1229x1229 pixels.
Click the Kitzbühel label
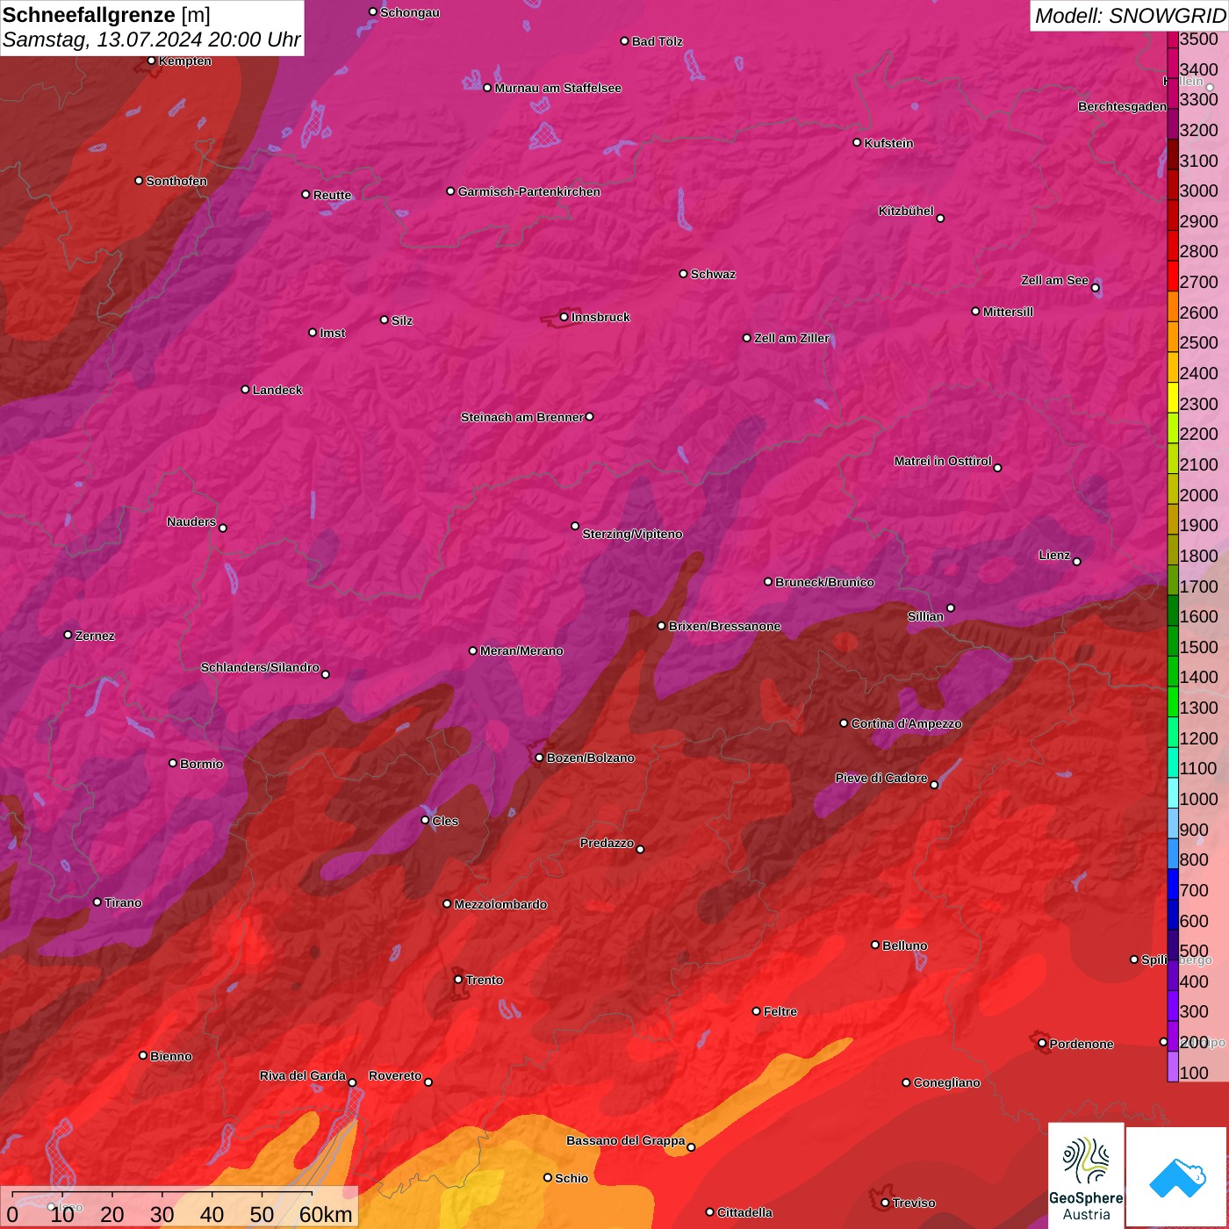click(906, 211)
